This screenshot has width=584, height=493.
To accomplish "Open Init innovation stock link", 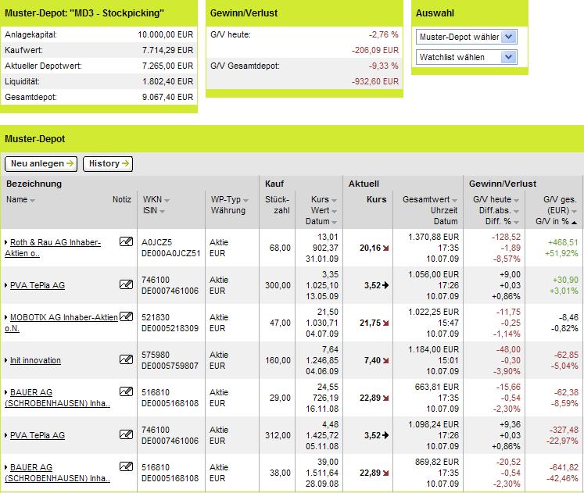I will click(35, 360).
